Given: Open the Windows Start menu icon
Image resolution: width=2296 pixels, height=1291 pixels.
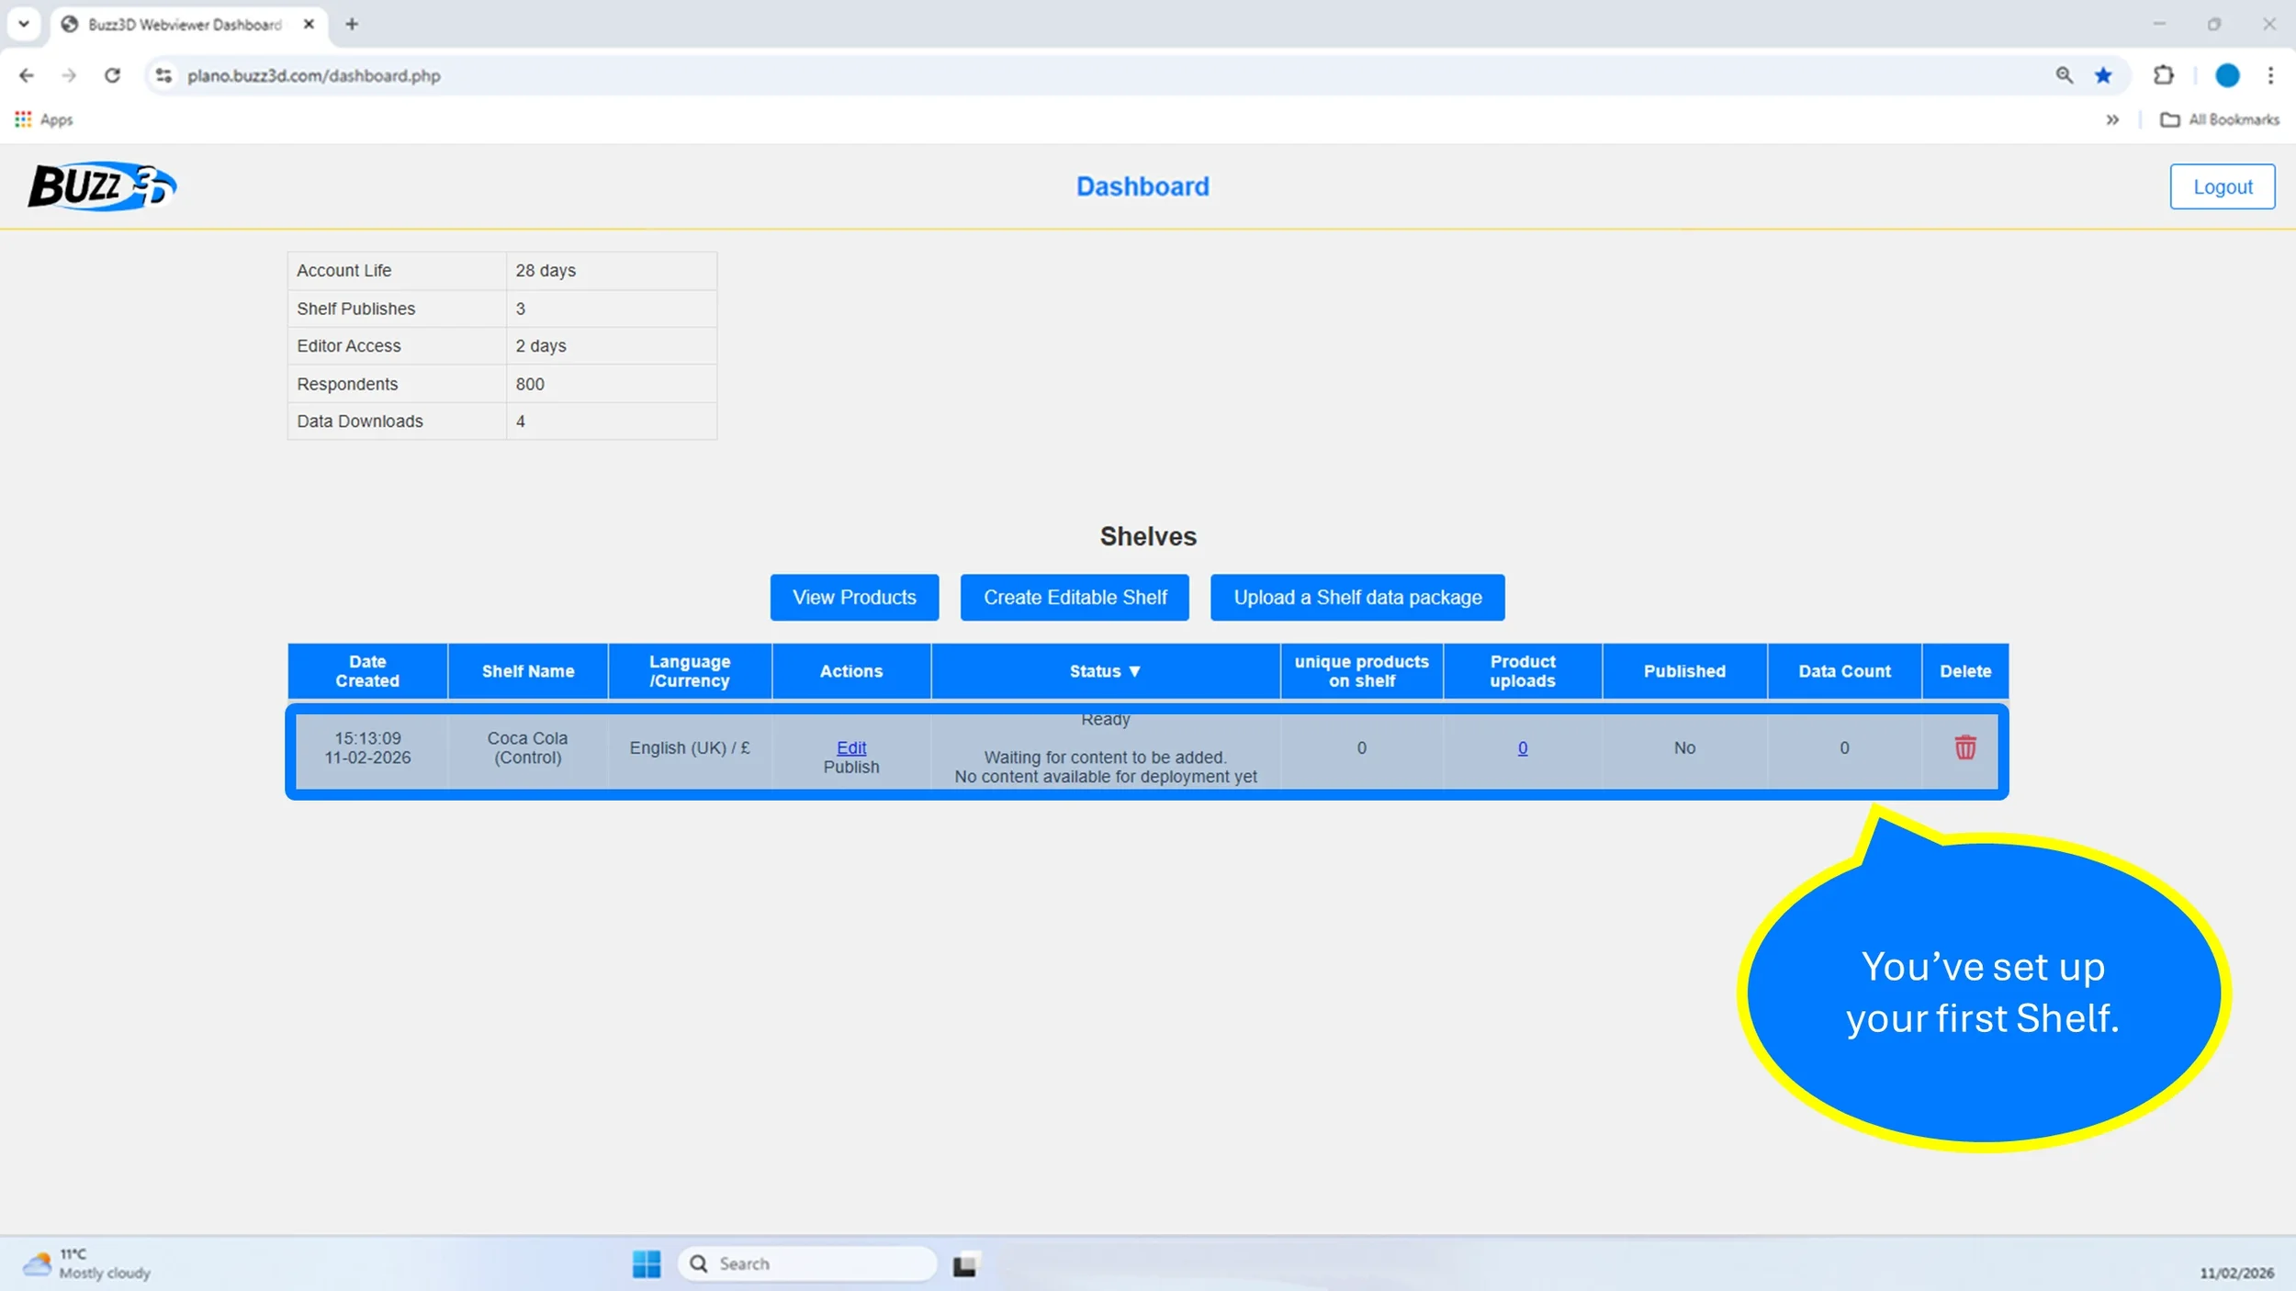Looking at the screenshot, I should point(646,1263).
